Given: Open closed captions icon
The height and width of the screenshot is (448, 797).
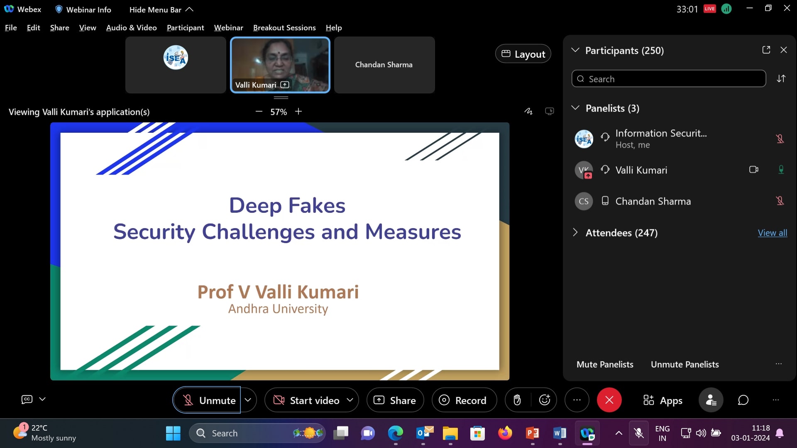Looking at the screenshot, I should click(27, 399).
